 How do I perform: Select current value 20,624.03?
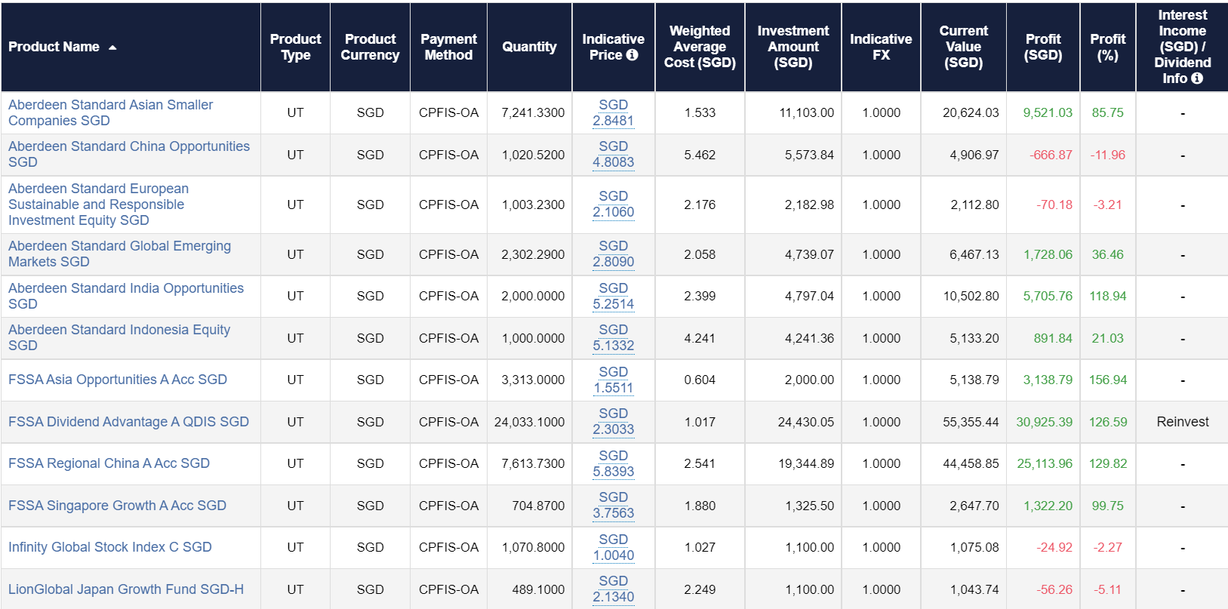[971, 112]
